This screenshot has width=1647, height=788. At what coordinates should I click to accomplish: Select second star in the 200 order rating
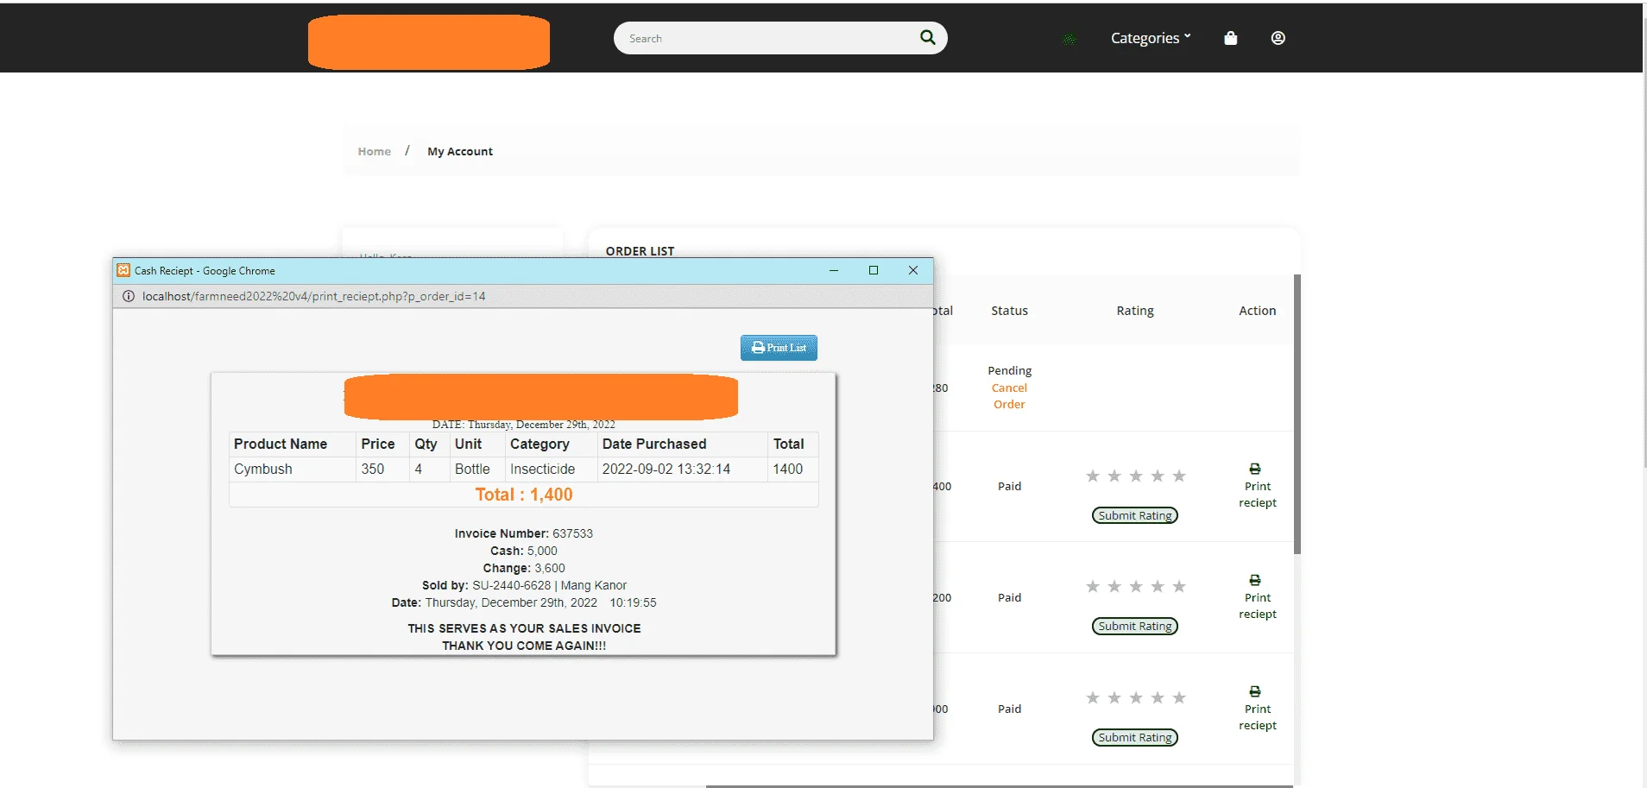pos(1114,586)
